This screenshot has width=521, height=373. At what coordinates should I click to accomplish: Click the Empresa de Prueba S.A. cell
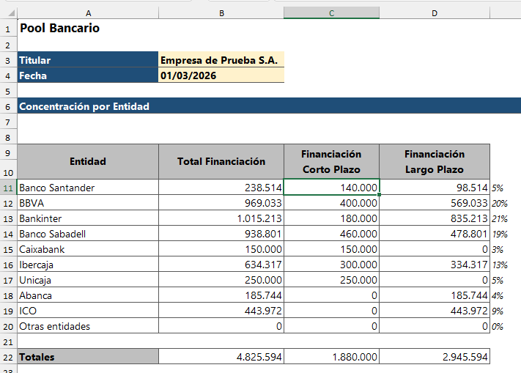[221, 60]
